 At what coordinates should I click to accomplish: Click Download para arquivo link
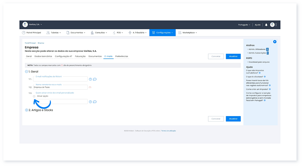259,62
